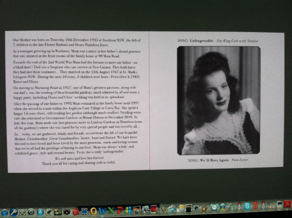Viewport: 292px width, 218px height.
Task: Open Mission Control from the dock
Action: 58,212
